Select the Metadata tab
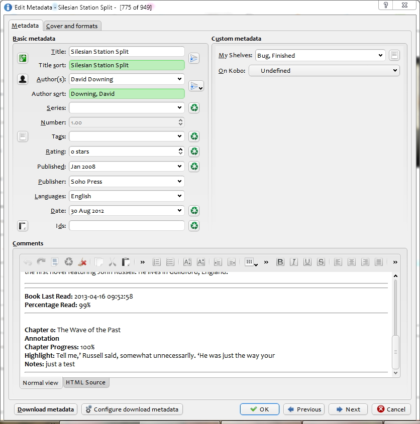The image size is (420, 424). [x=25, y=26]
